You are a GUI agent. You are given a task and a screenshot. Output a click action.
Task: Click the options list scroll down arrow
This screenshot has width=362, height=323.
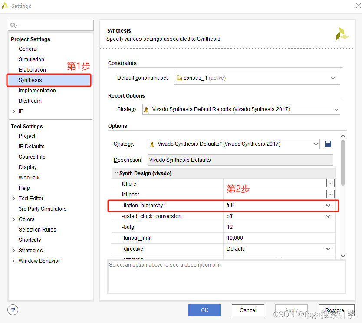tap(343, 256)
